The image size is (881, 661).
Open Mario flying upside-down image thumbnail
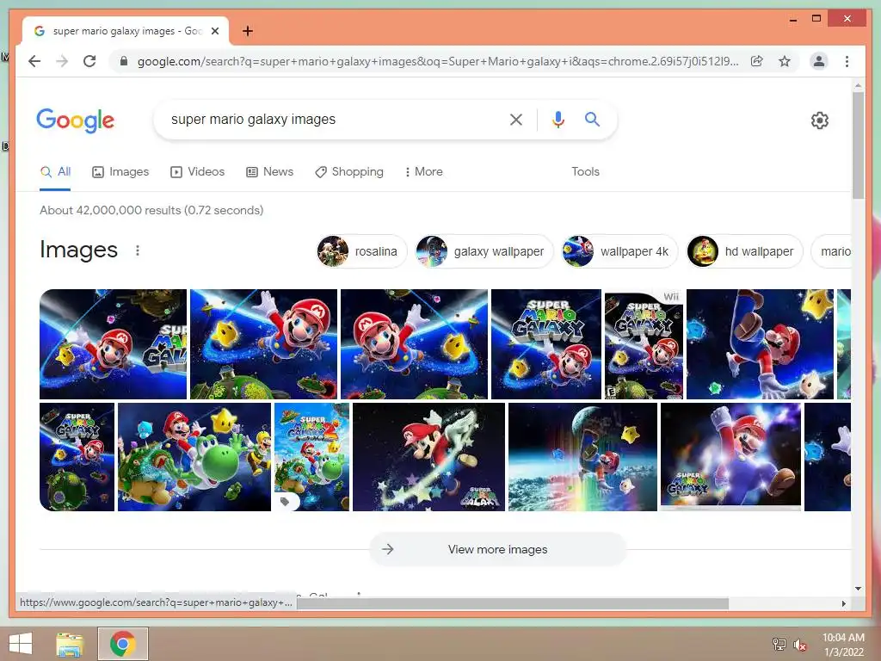761,344
